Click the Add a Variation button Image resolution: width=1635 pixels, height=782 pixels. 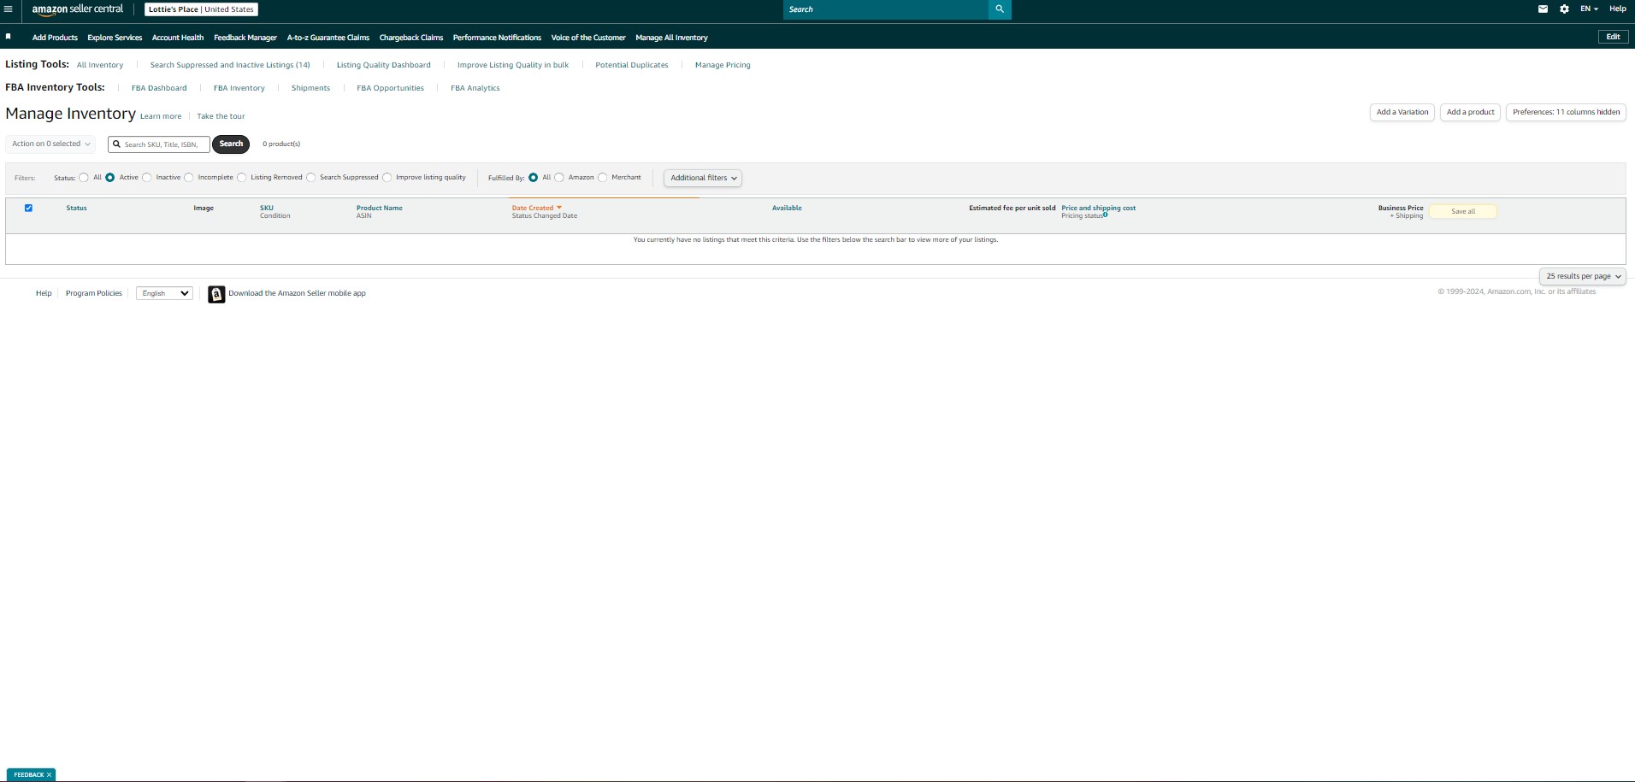point(1402,112)
